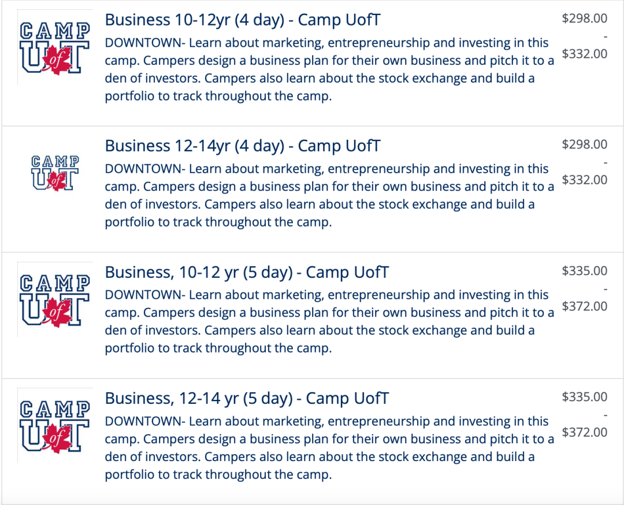Click $298.00 price in the first listing
This screenshot has height=505, width=624.
point(585,18)
